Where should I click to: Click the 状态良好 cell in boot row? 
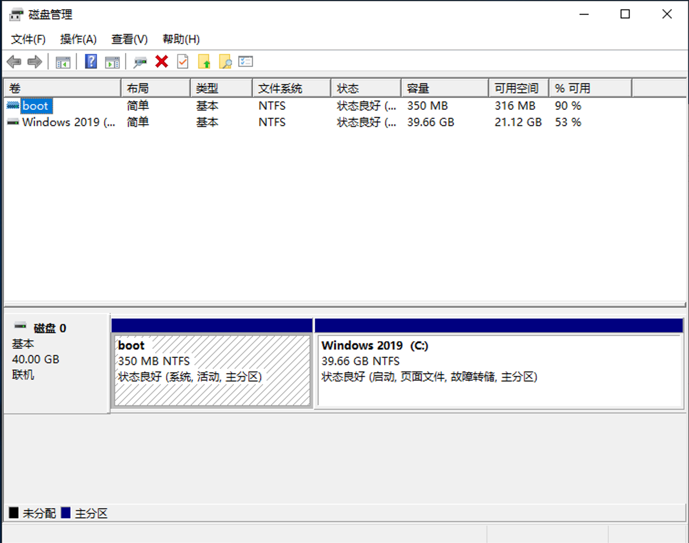point(366,106)
